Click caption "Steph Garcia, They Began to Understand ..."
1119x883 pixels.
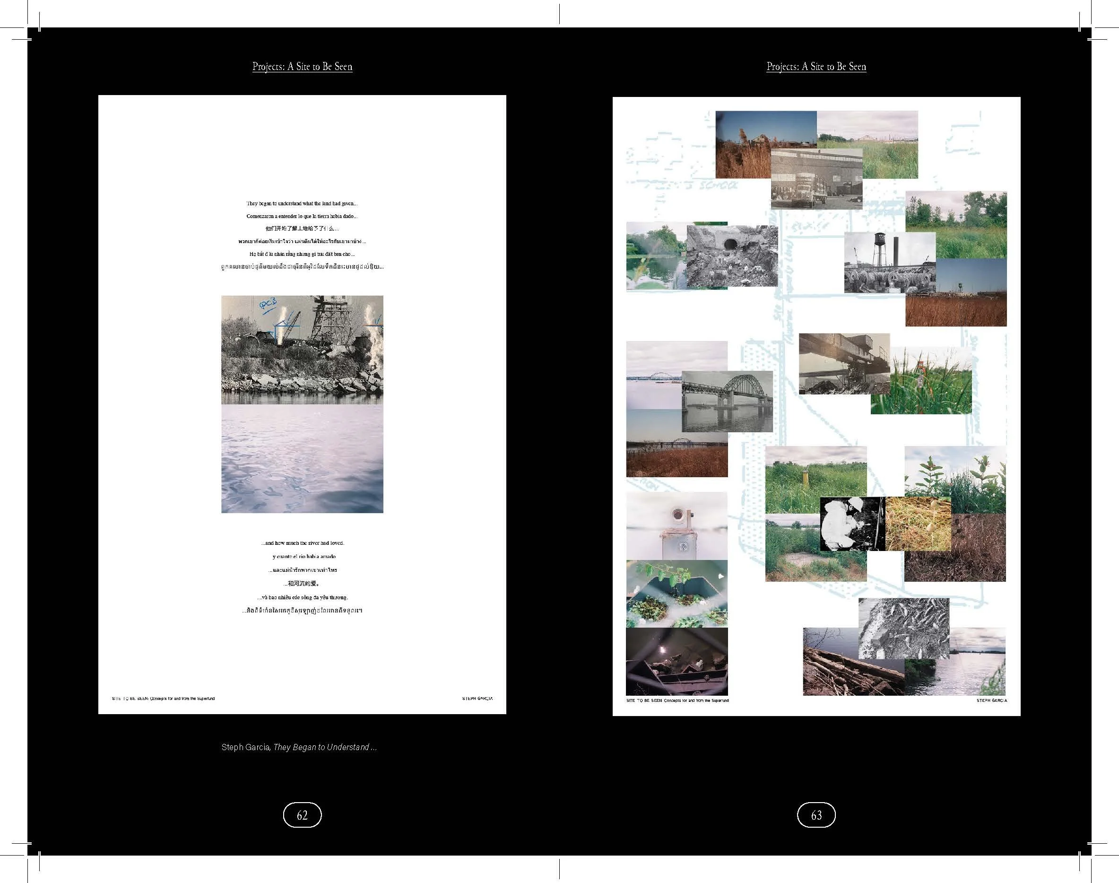pyautogui.click(x=299, y=747)
